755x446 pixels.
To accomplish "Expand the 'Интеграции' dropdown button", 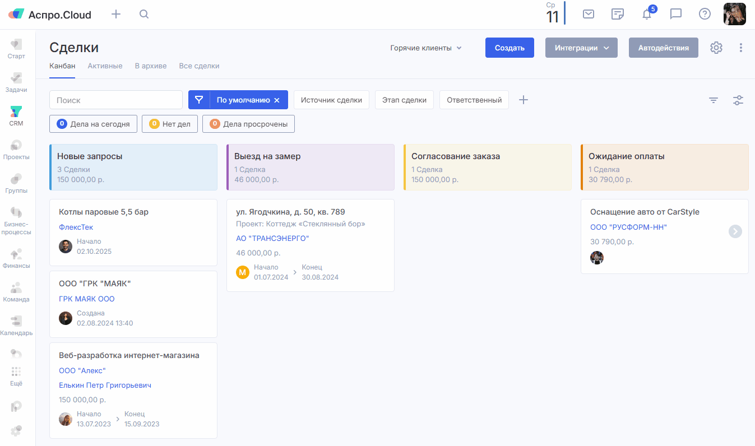I will click(x=581, y=48).
